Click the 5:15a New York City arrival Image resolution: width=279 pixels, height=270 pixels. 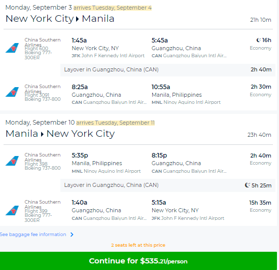pyautogui.click(x=159, y=203)
